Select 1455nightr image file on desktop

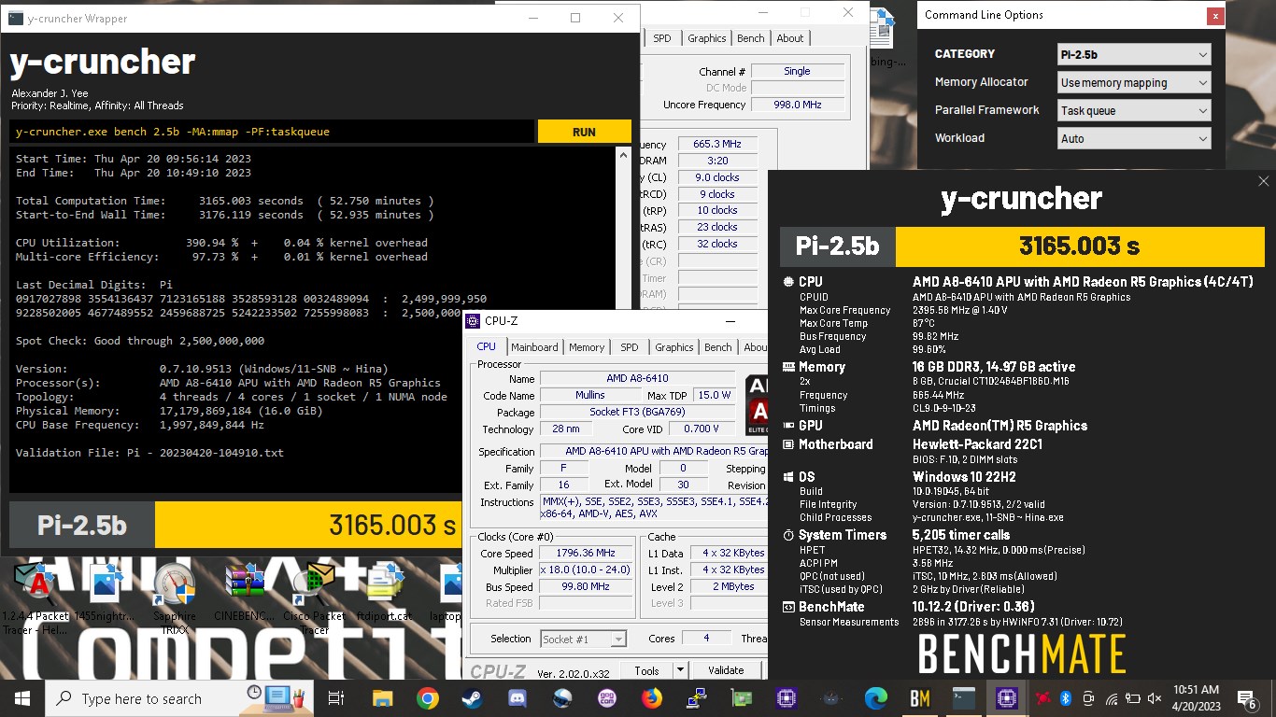tap(106, 594)
